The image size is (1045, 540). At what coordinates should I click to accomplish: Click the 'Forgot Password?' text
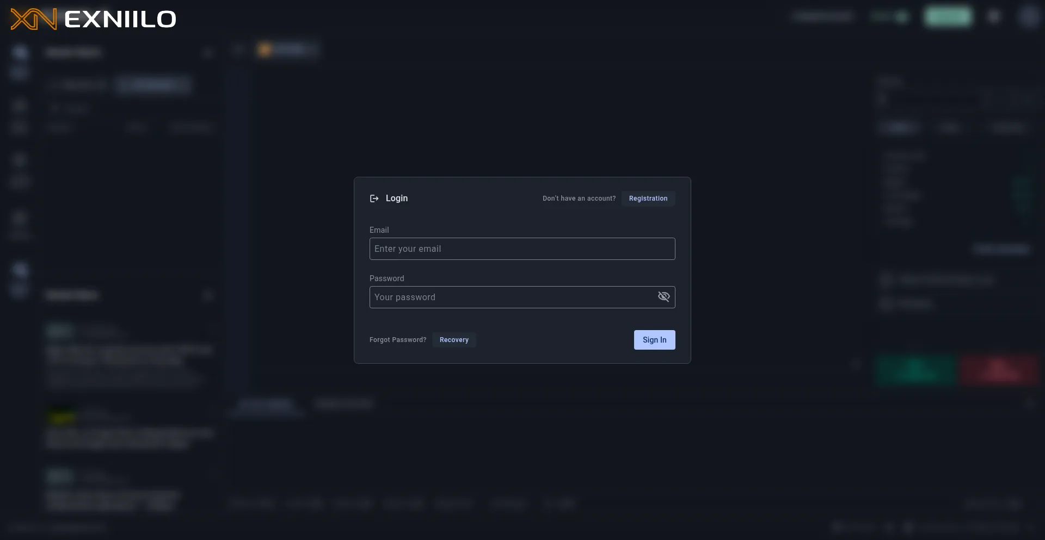(x=397, y=340)
